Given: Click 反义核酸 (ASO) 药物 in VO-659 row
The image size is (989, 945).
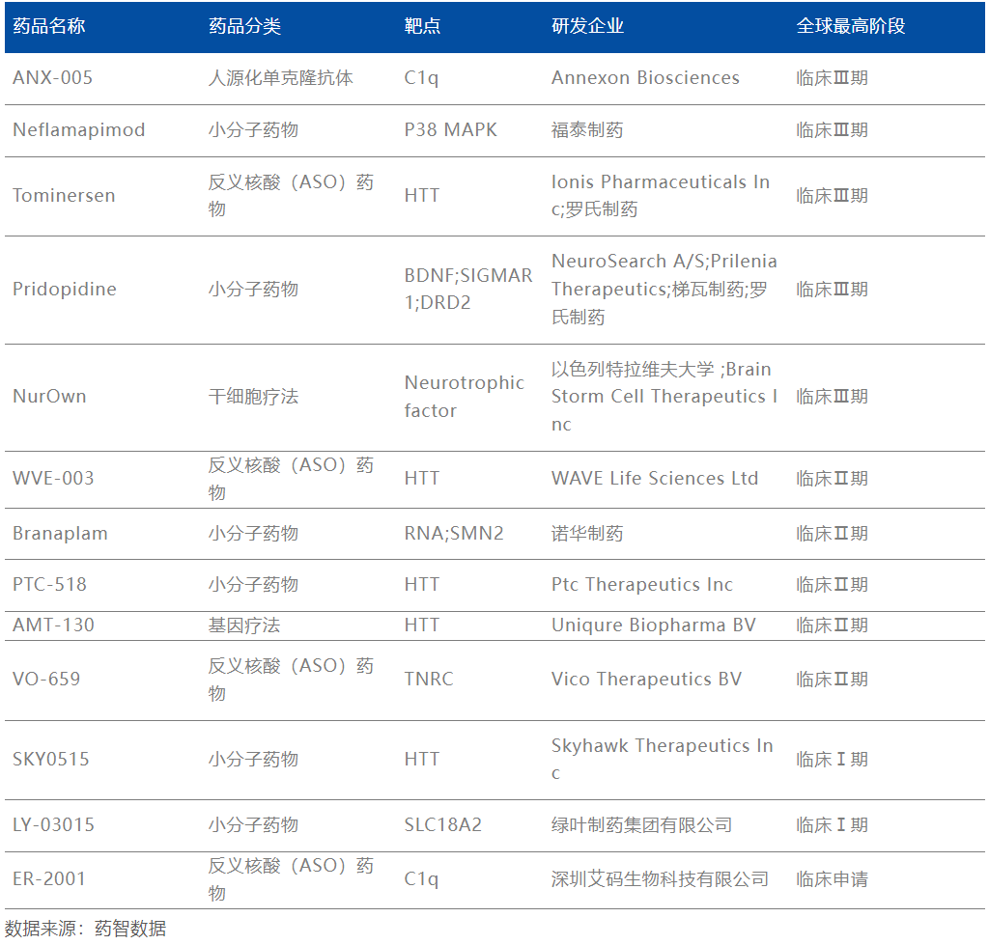Looking at the screenshot, I should click(291, 679).
